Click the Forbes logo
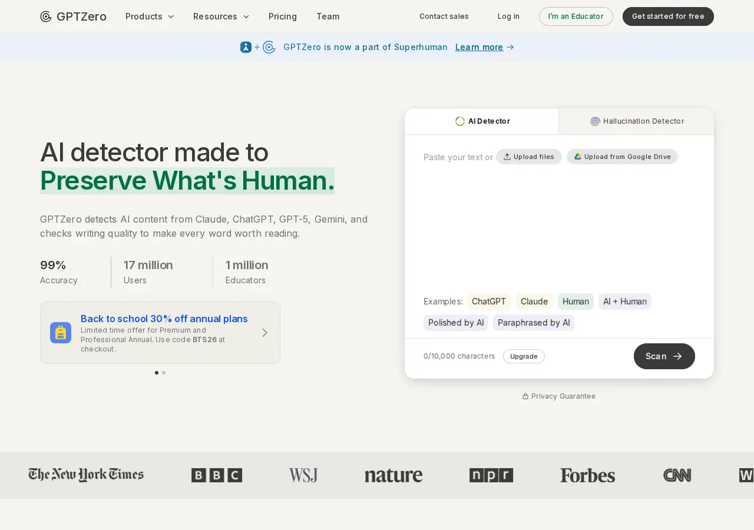Screen dimensions: 754x530 pos(587,475)
